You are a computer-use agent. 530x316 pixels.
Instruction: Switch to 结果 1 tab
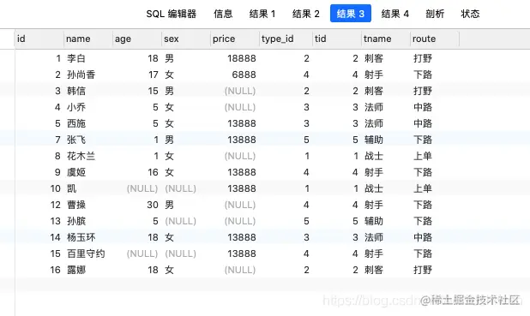pos(262,14)
